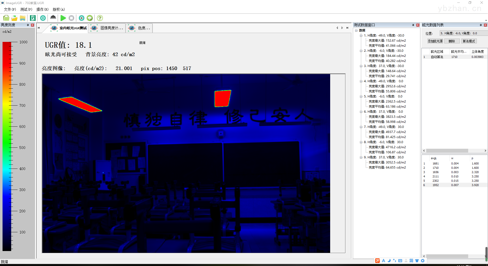Screen dimensions: 488x266
Task: Collapse tree node 5 H角度 -6.0
Action: coord(361,96)
